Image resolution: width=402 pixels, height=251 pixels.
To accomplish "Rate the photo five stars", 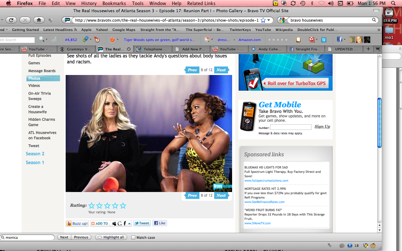I will tap(123, 206).
